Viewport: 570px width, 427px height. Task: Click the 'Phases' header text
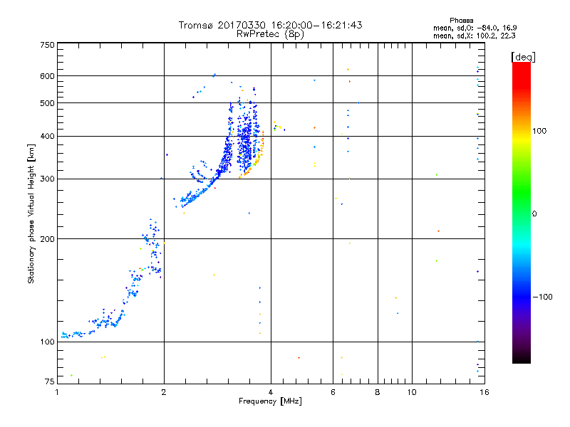click(461, 21)
